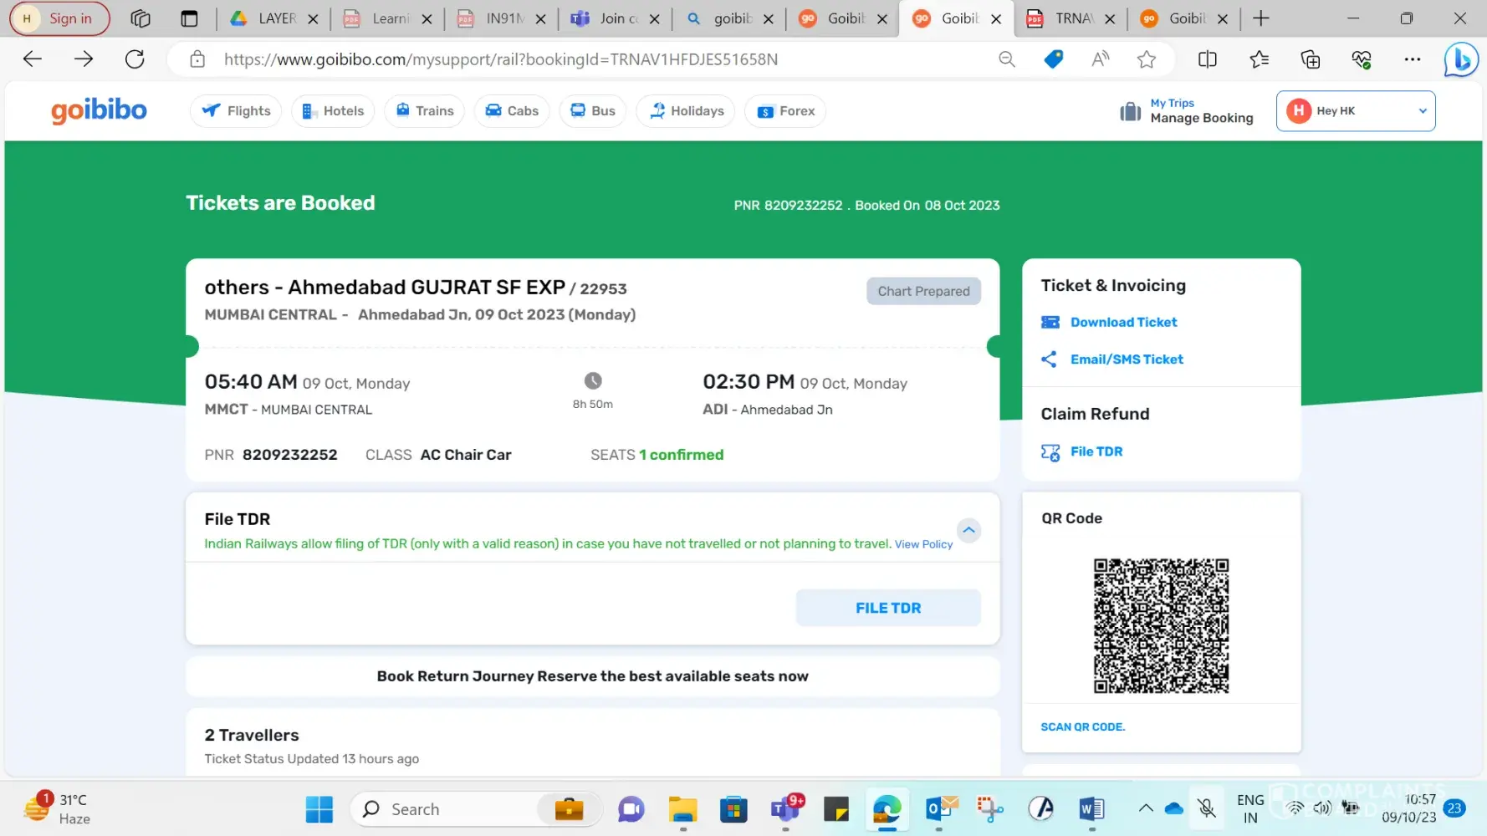1487x836 pixels.
Task: Open Outlook from taskbar
Action: coord(939,809)
